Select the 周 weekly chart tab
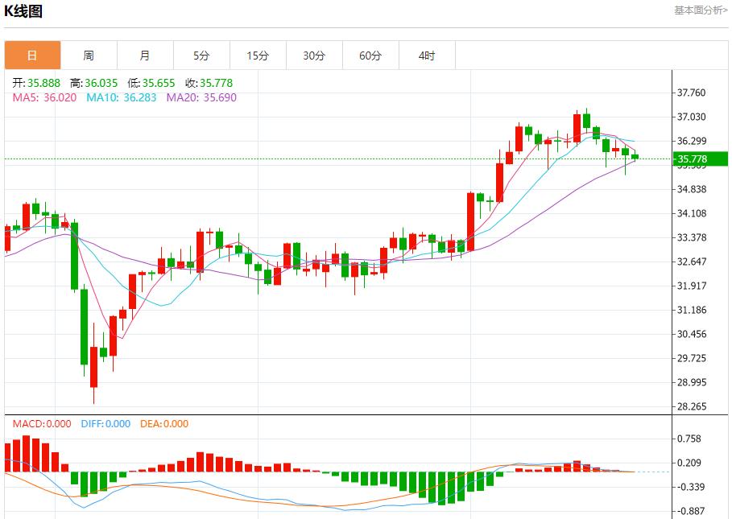The image size is (732, 519). tap(89, 56)
